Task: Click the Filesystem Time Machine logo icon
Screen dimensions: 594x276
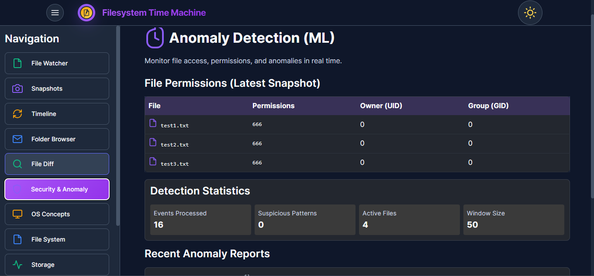Action: point(86,13)
